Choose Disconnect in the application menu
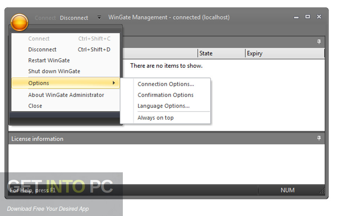The height and width of the screenshot is (216, 350). point(66,50)
